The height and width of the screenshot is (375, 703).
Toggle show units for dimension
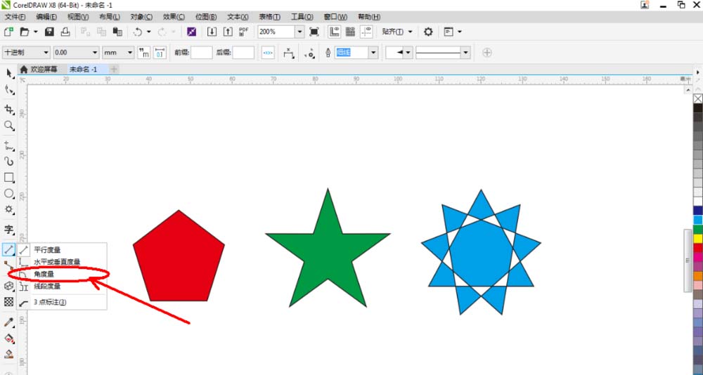[144, 53]
